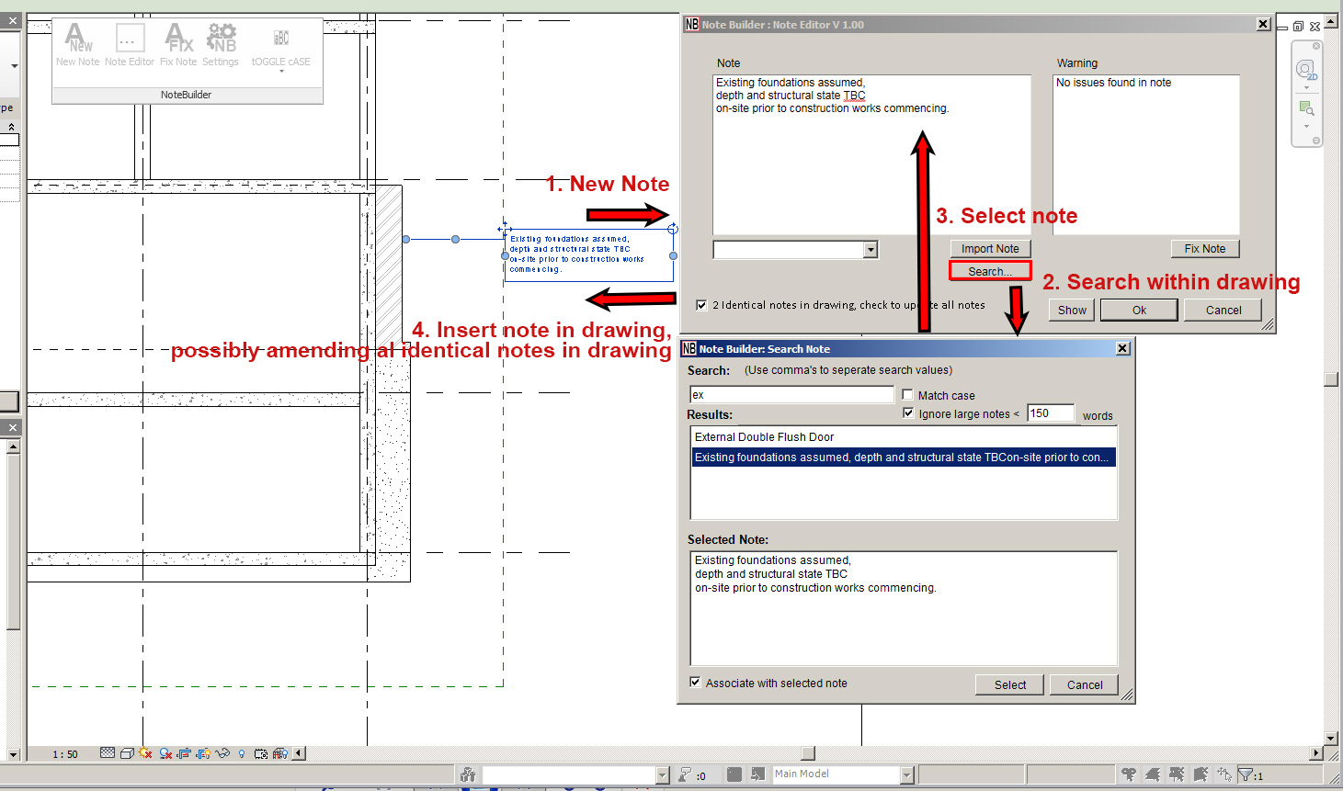1343x791 pixels.
Task: Click the Fix Note button in Note Editor
Action: tap(1205, 249)
